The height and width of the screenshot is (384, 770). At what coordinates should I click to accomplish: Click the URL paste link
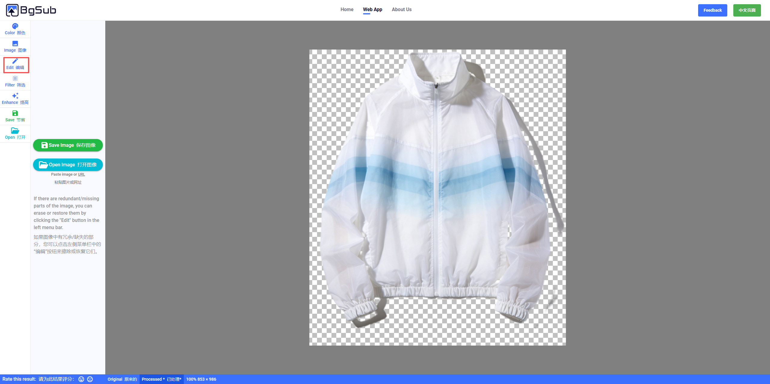(x=82, y=174)
